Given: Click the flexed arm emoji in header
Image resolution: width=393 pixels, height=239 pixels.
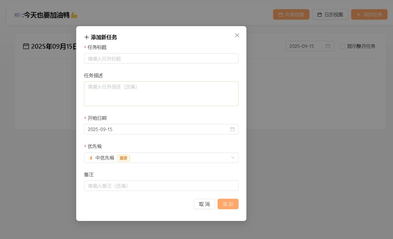Looking at the screenshot, I should pos(74,15).
